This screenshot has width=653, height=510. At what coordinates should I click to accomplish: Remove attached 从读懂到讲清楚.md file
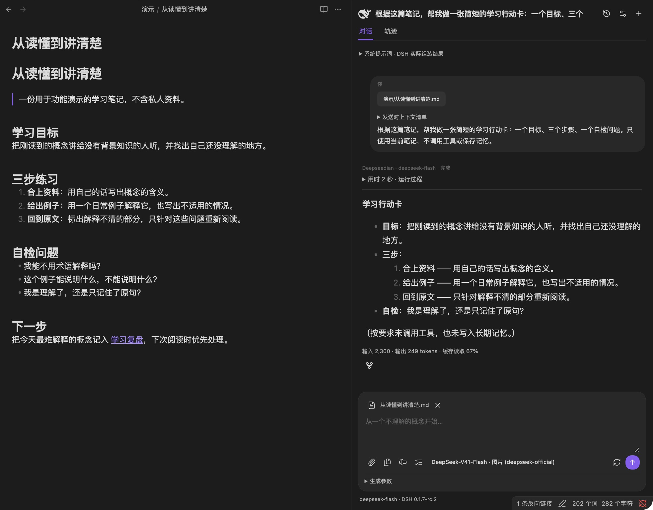coord(438,405)
